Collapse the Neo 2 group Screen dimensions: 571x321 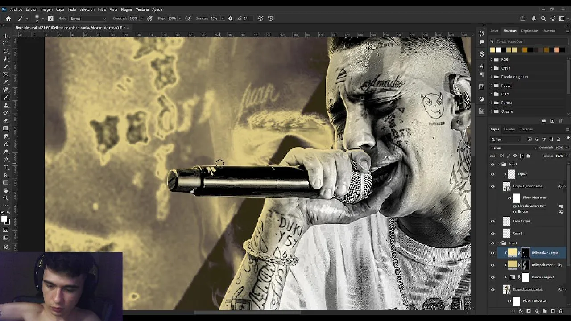click(499, 164)
